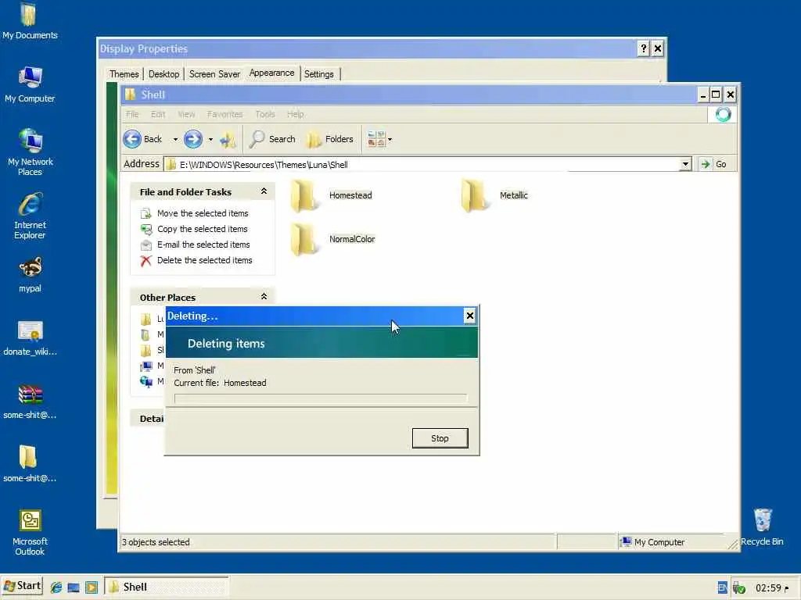
Task: Click the media player quick launch icon
Action: pyautogui.click(x=92, y=587)
